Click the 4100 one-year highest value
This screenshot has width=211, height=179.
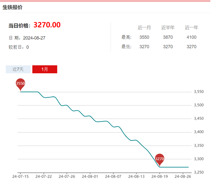(191, 37)
